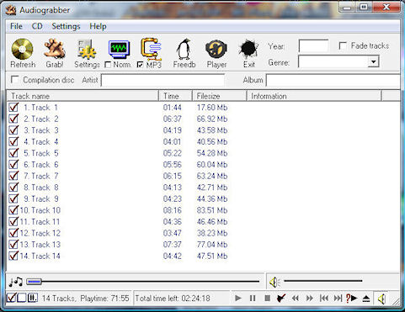Viewport: 405px width, 312px height.
Task: Click into the Album field
Action: pyautogui.click(x=333, y=80)
